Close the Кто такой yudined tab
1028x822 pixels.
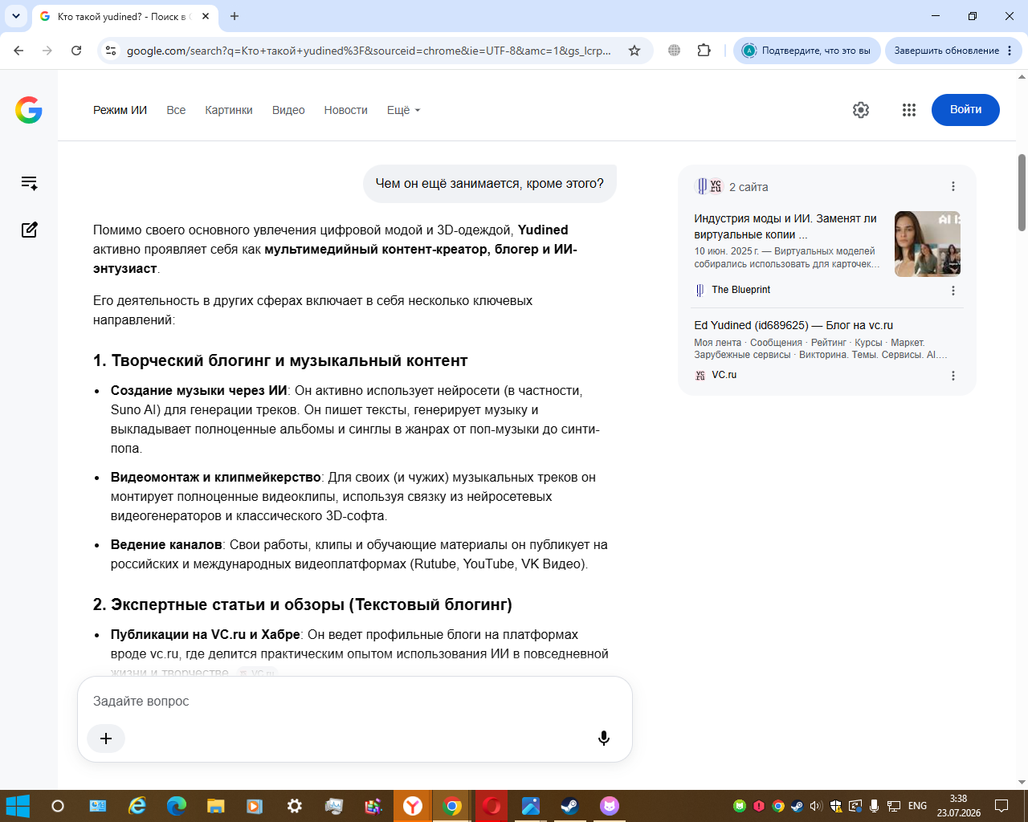(x=206, y=16)
